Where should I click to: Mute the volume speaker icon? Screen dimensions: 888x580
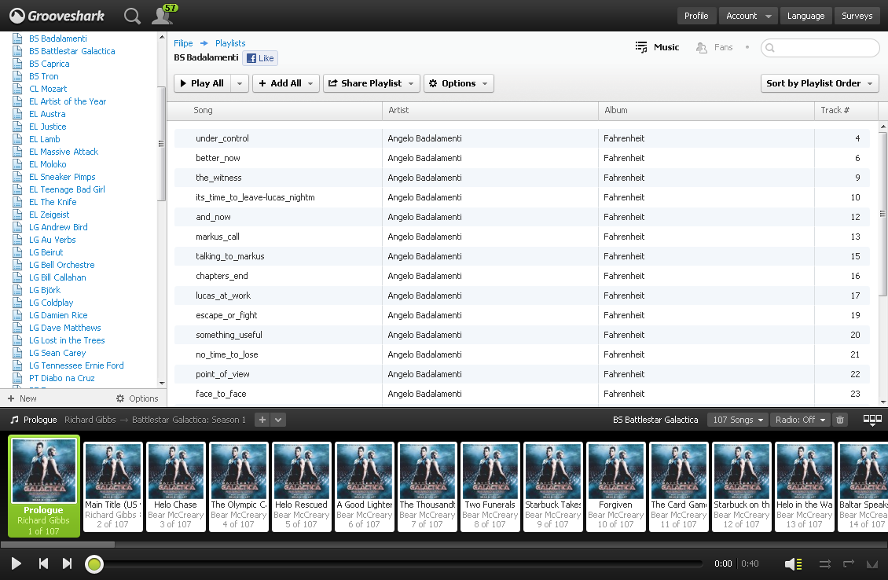tap(793, 563)
